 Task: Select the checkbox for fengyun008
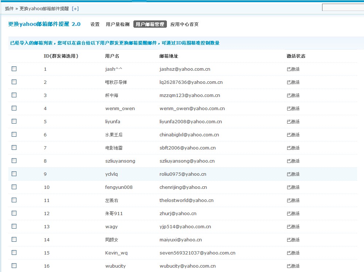click(x=14, y=187)
